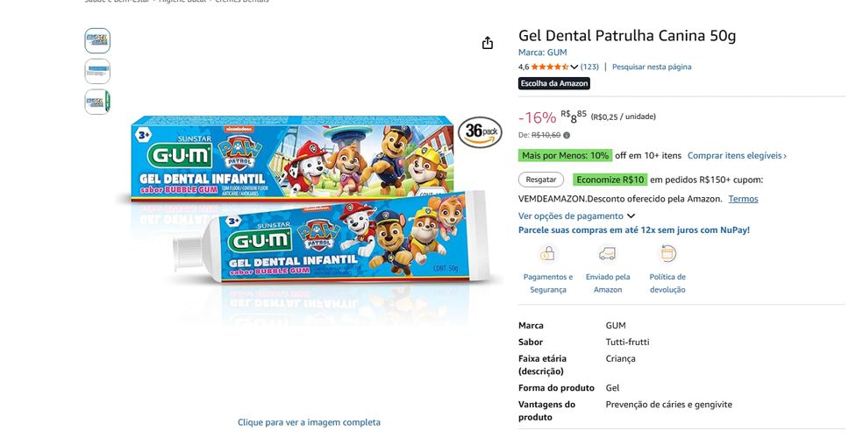This screenshot has height=438, width=849.
Task: Expand the rating dropdown arrow next to stars
Action: (574, 67)
